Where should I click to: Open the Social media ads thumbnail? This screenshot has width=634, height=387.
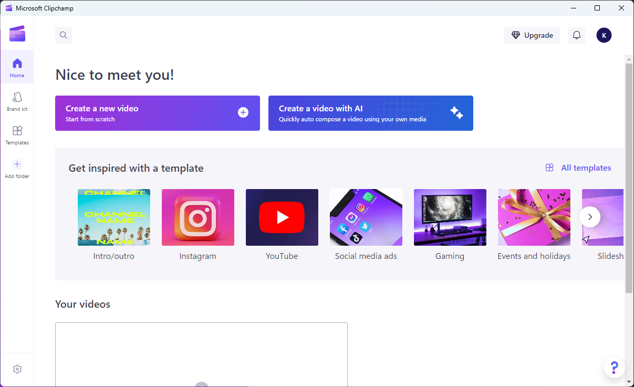coord(366,217)
